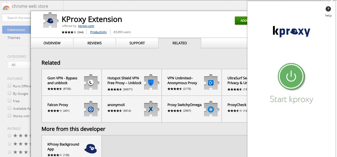Click the (2957) rating count for Proxy SwitchyOmega
This screenshot has height=157, width=337.
click(187, 111)
